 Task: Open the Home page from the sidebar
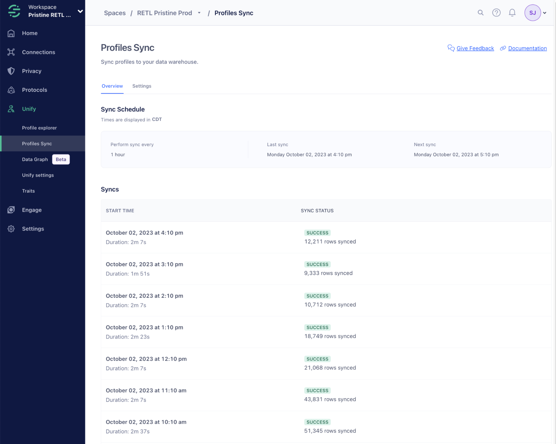click(x=29, y=33)
